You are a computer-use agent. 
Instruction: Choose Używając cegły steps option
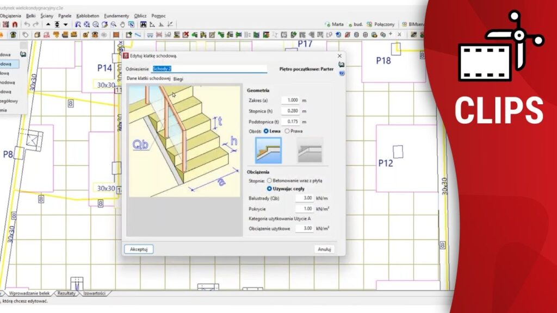[x=269, y=189]
